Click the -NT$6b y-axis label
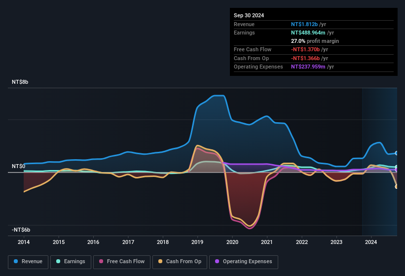Image resolution: width=405 pixels, height=276 pixels. coord(21,230)
